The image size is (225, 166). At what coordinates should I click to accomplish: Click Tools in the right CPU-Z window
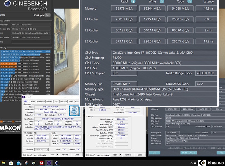(115, 155)
